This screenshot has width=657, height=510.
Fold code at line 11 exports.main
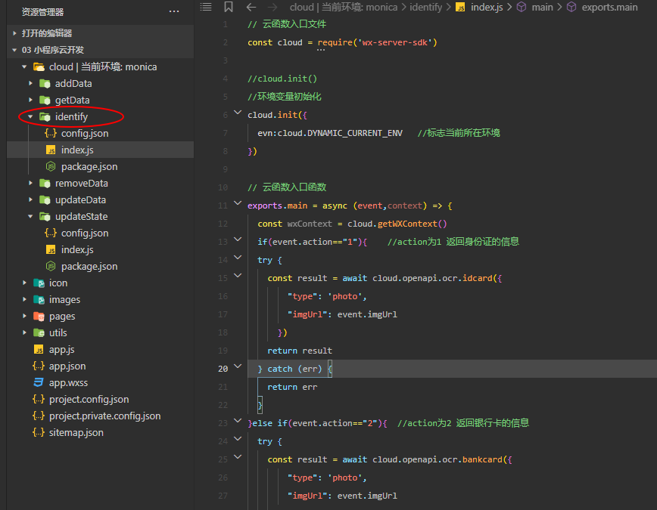tap(238, 203)
